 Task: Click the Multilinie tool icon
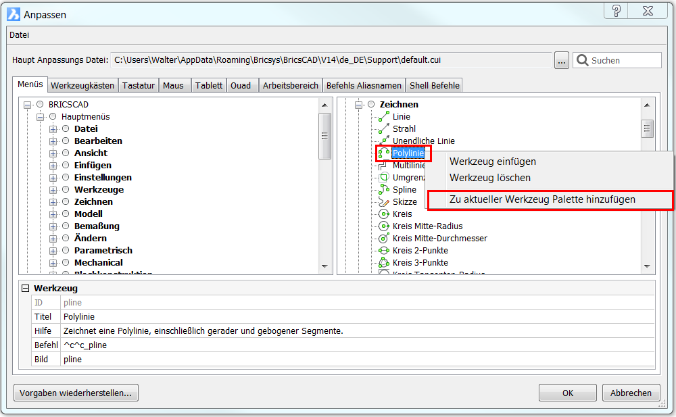coord(384,165)
